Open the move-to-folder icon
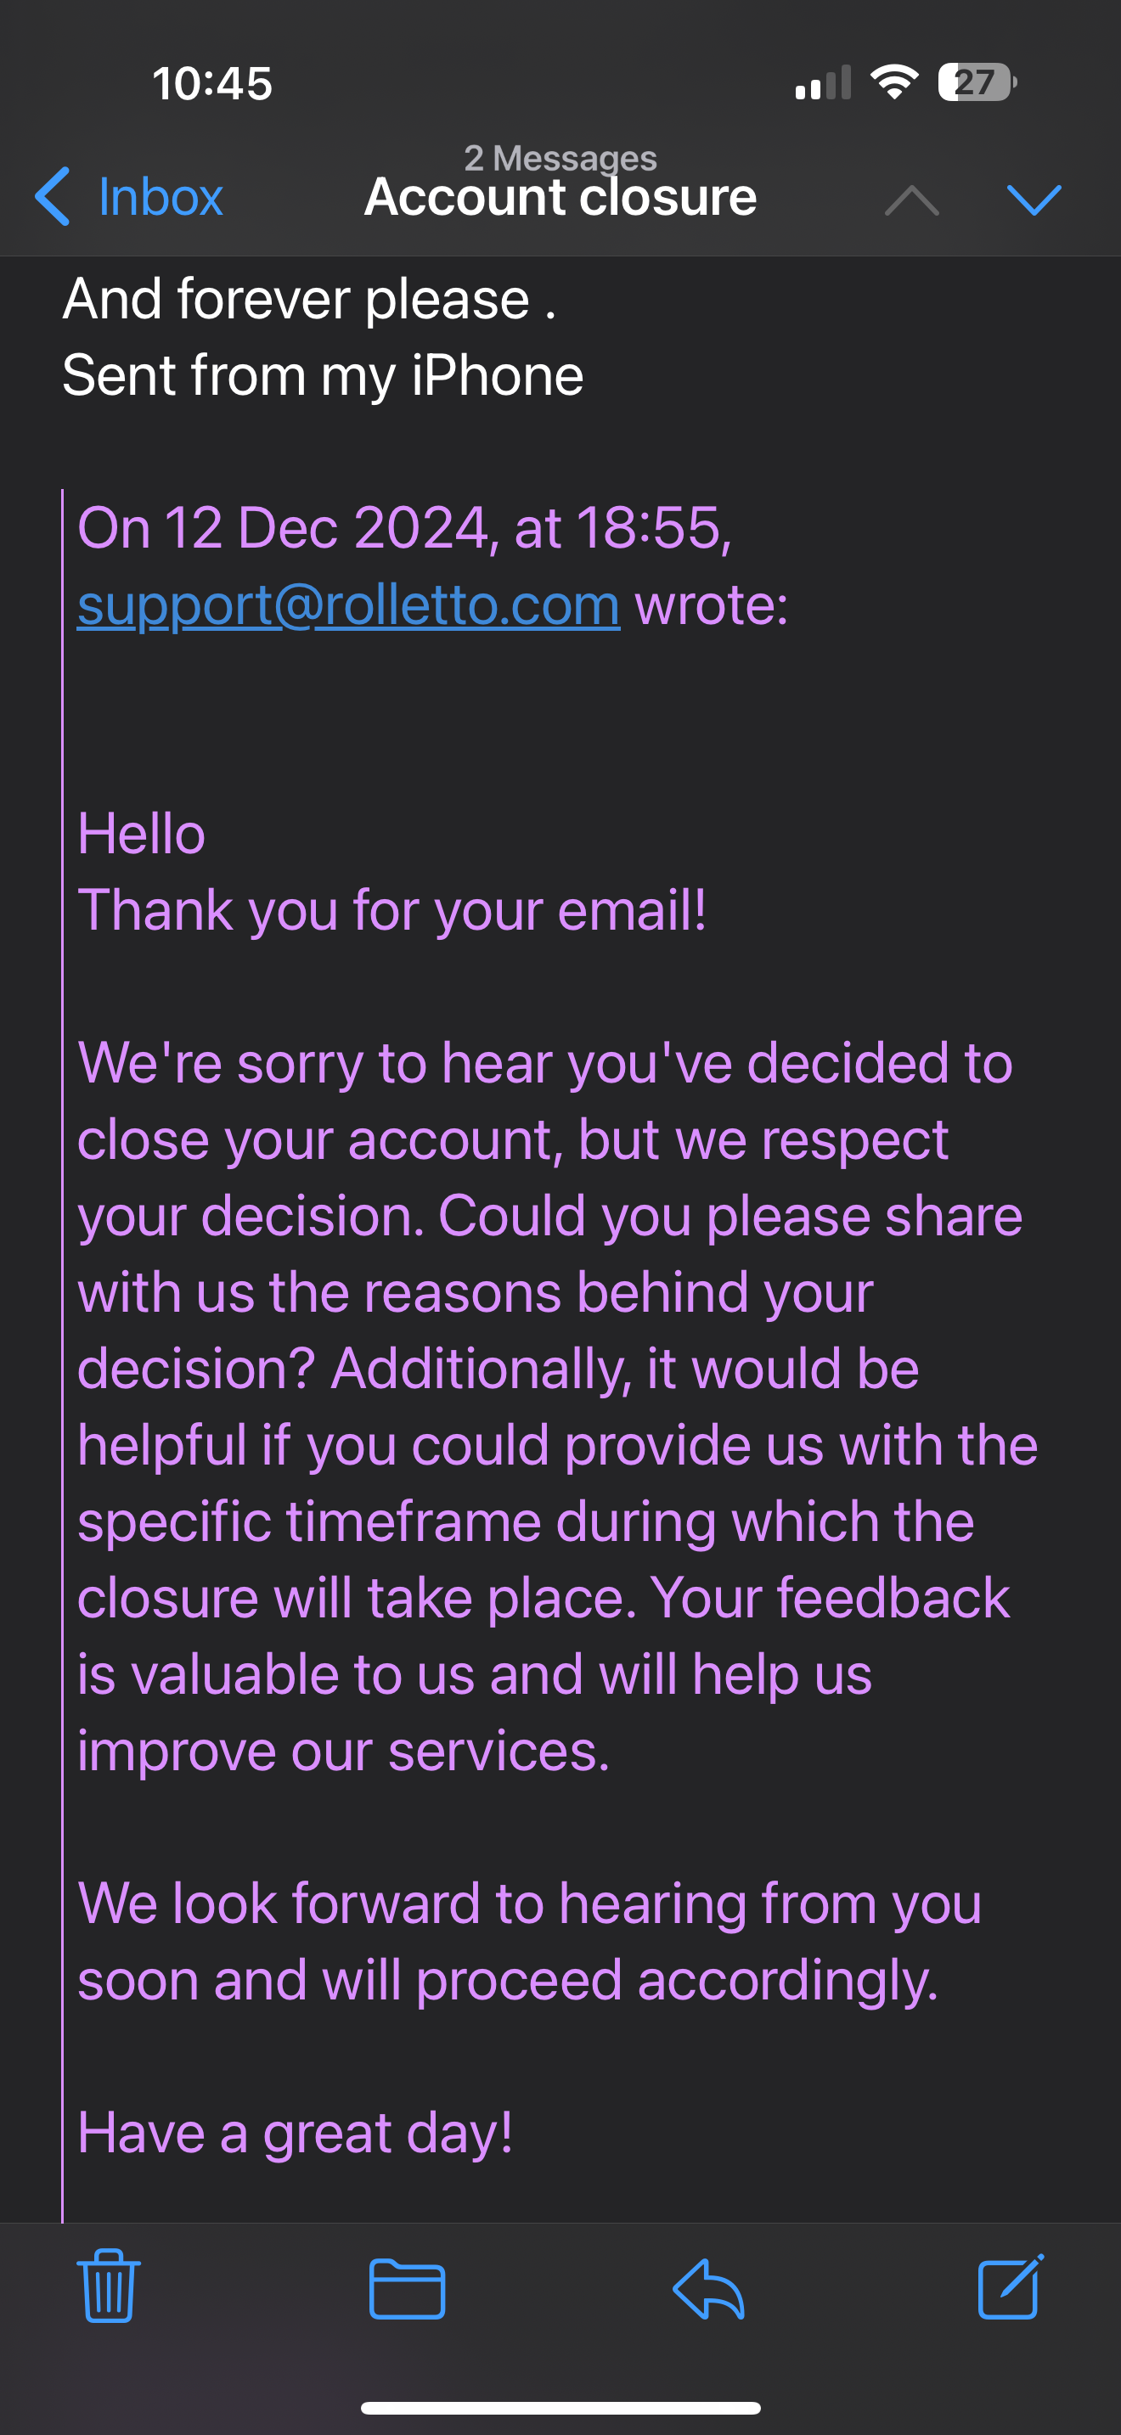The image size is (1121, 2435). coord(407,2288)
